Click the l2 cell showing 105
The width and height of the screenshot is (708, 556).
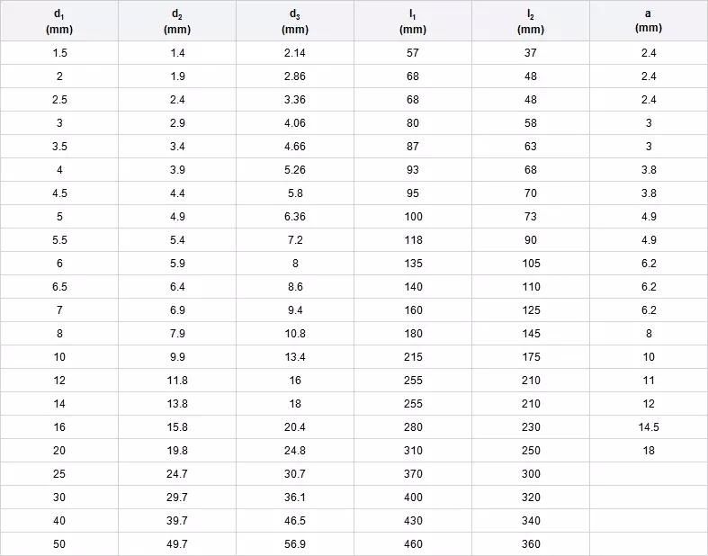tap(531, 264)
